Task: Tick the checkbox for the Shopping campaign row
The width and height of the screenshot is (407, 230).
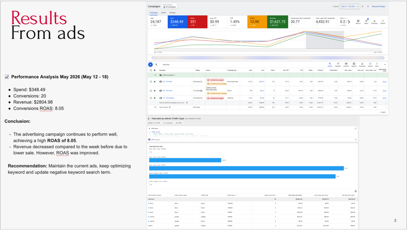Action: click(x=151, y=98)
